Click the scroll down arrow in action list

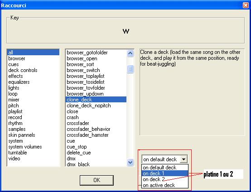tap(130, 162)
